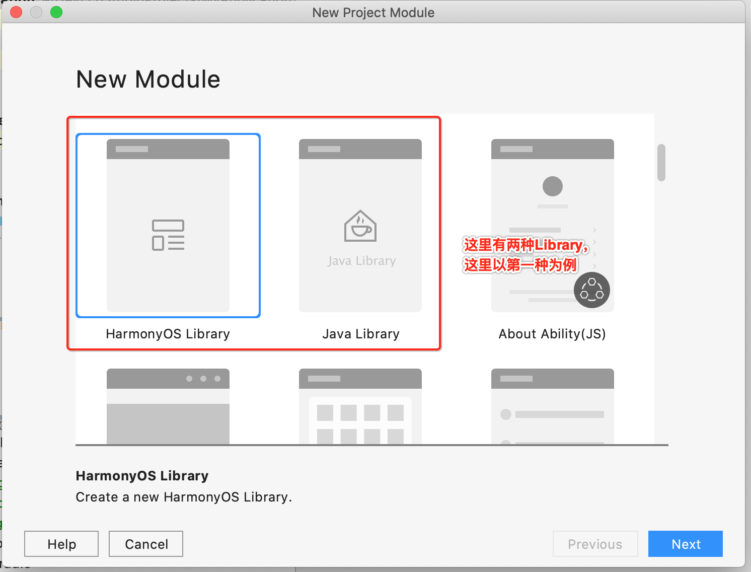Image resolution: width=751 pixels, height=572 pixels.
Task: Proceed with the Next button
Action: 686,544
